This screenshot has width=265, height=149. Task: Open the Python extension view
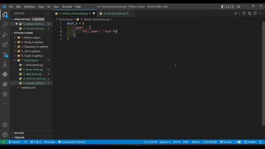coord(5,74)
